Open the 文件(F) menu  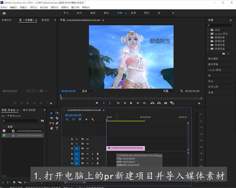[x=4, y=7]
